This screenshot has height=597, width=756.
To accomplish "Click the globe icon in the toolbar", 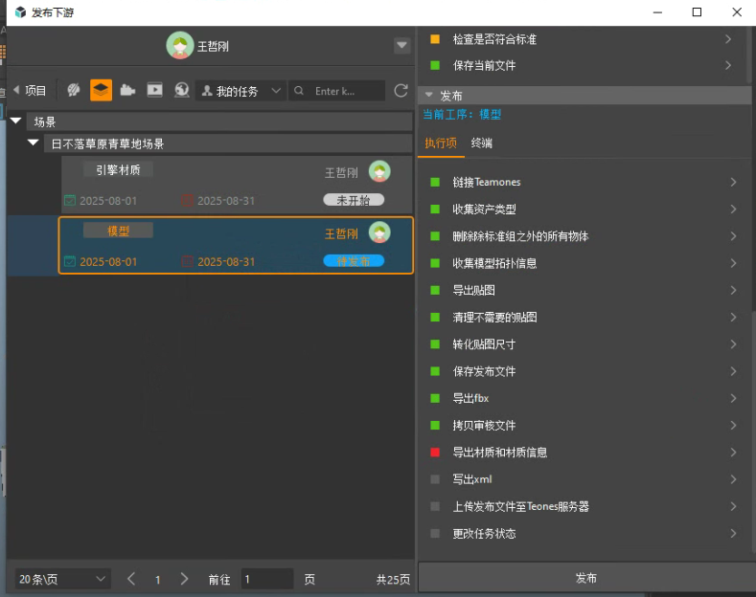I will [x=181, y=90].
